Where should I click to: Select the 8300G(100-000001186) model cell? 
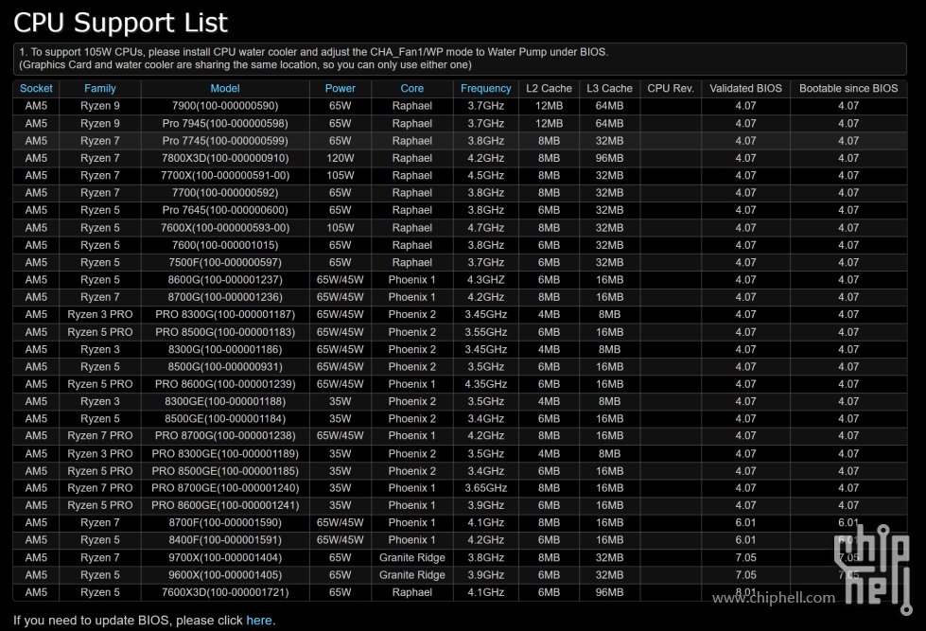pyautogui.click(x=225, y=349)
